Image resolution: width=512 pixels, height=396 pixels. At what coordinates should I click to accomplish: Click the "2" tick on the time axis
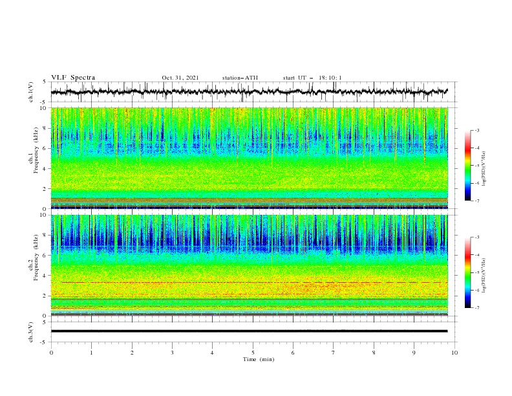coord(132,353)
